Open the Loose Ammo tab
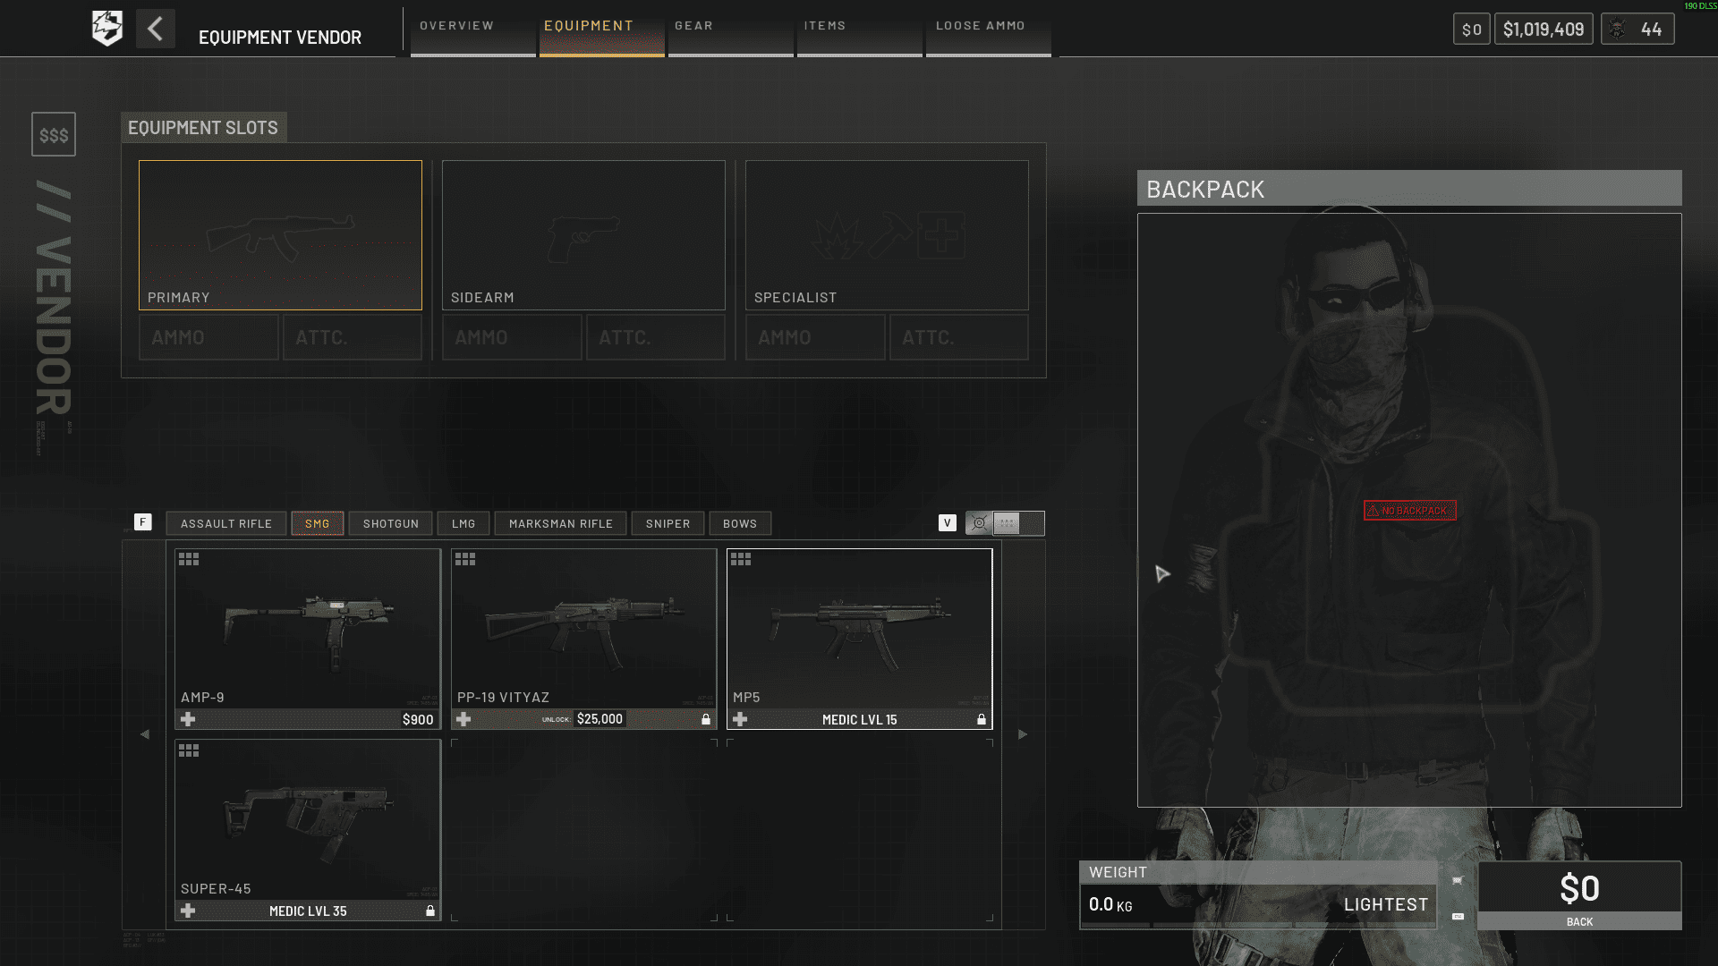1718x966 pixels. (x=989, y=30)
